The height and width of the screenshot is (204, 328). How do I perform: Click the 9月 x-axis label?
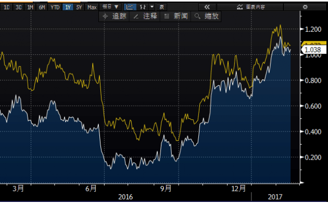(166, 189)
